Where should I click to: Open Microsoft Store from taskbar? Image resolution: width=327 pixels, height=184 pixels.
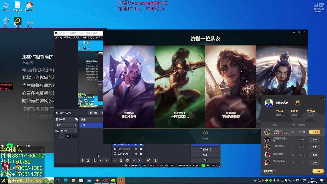[81, 180]
